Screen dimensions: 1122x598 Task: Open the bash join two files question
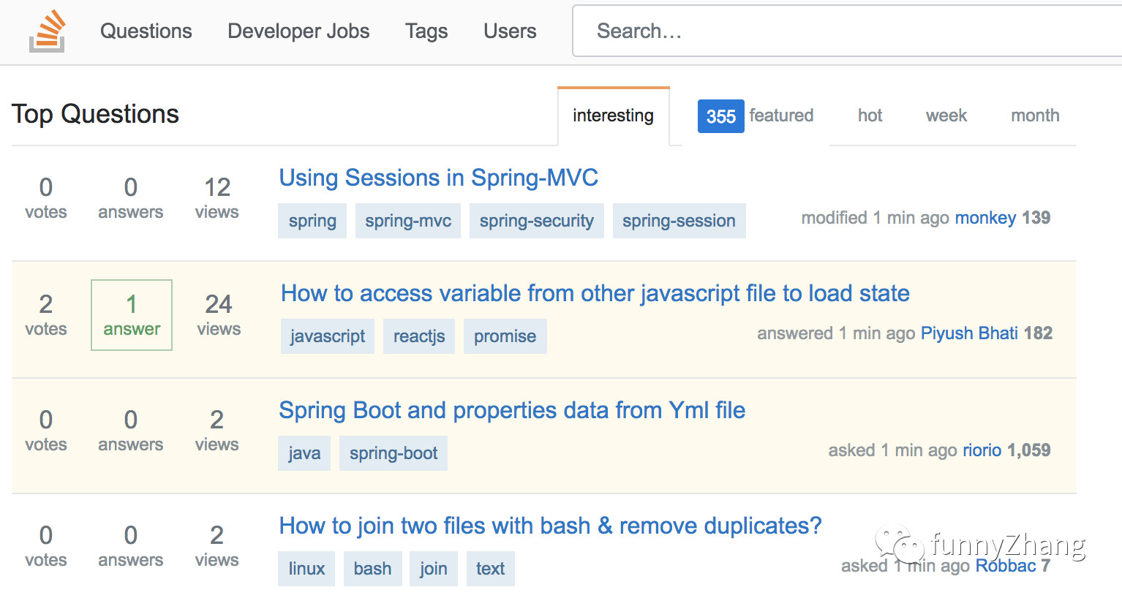coord(550,526)
